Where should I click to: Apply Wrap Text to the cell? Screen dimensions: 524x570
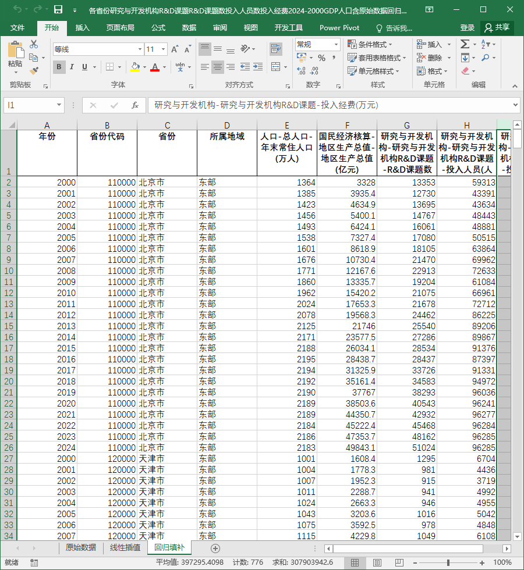click(276, 49)
